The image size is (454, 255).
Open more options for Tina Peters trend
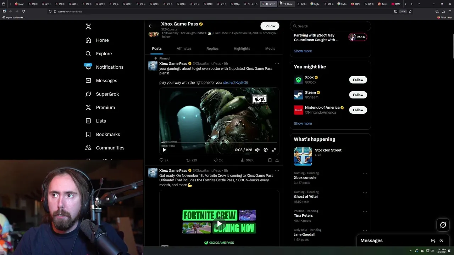pos(365,211)
